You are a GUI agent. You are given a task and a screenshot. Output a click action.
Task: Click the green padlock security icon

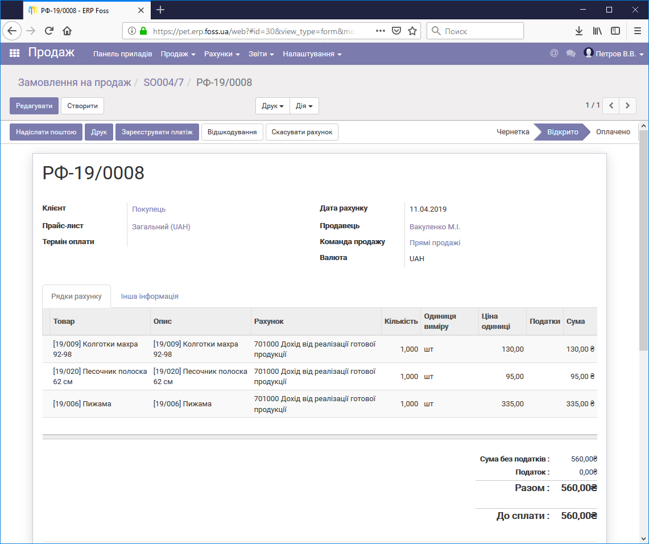pos(143,31)
